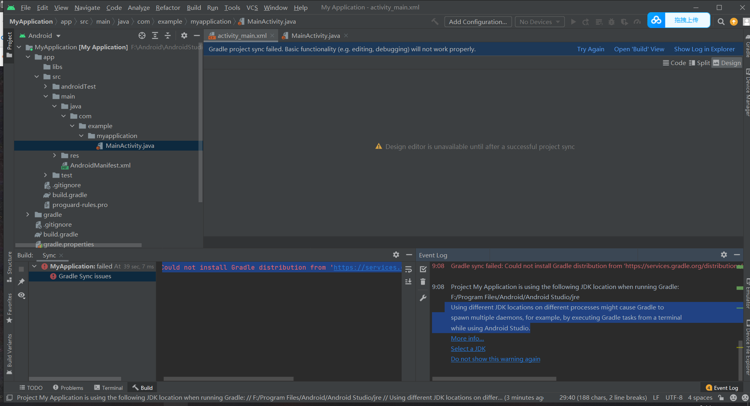Expand the androidTest folder

point(45,86)
